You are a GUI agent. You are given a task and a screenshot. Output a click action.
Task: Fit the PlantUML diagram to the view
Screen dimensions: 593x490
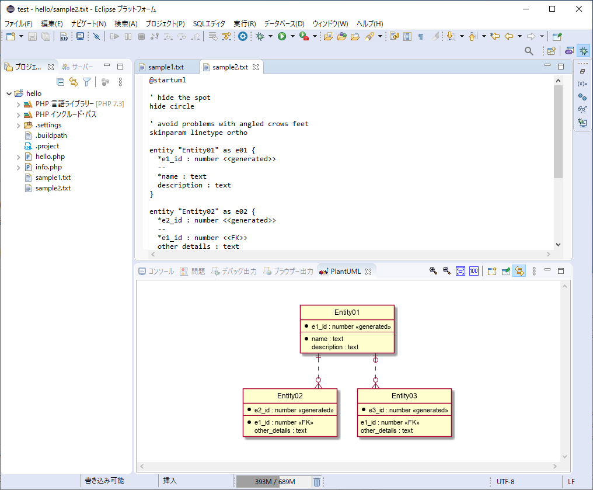click(x=461, y=271)
